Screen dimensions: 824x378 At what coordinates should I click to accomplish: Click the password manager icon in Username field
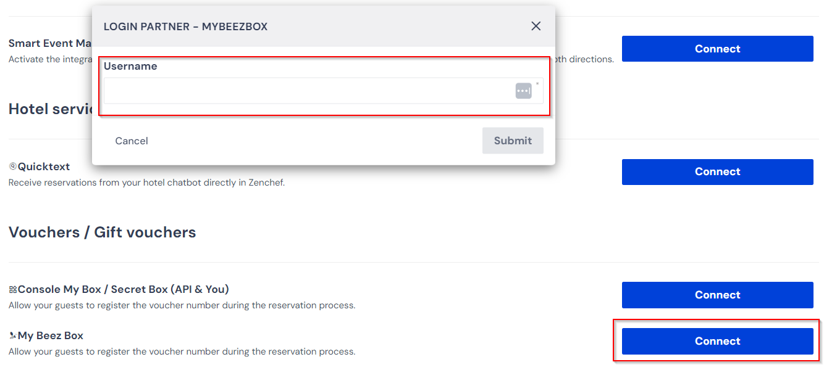pos(523,91)
